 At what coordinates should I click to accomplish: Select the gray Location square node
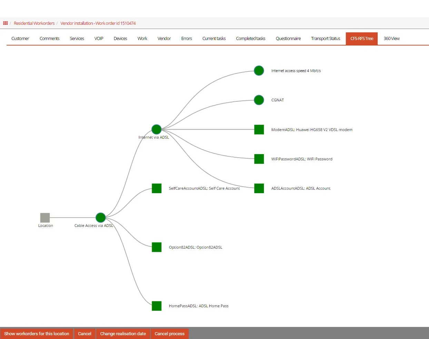[45, 218]
